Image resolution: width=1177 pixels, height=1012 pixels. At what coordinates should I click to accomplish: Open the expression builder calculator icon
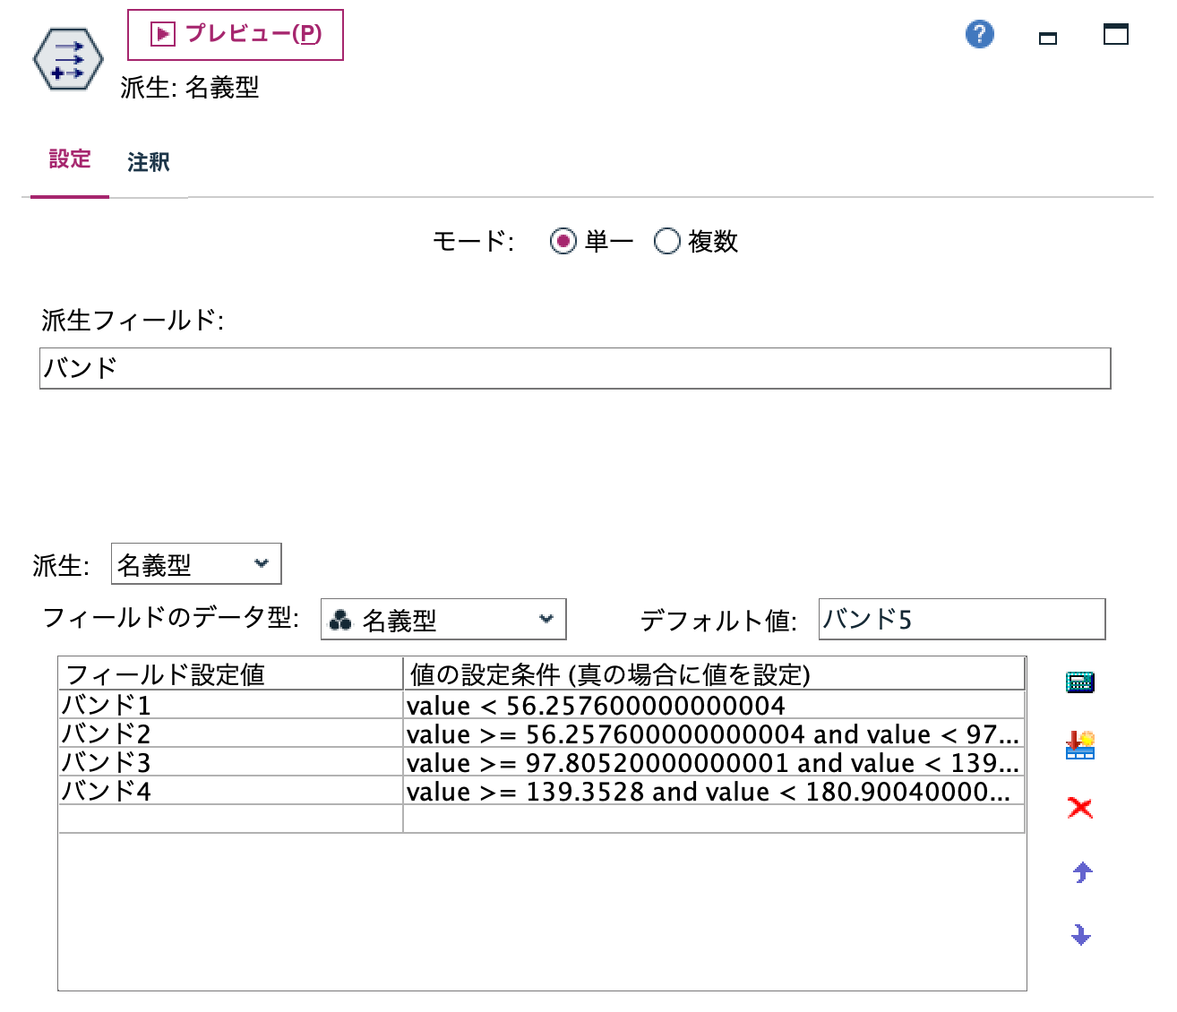coord(1080,681)
